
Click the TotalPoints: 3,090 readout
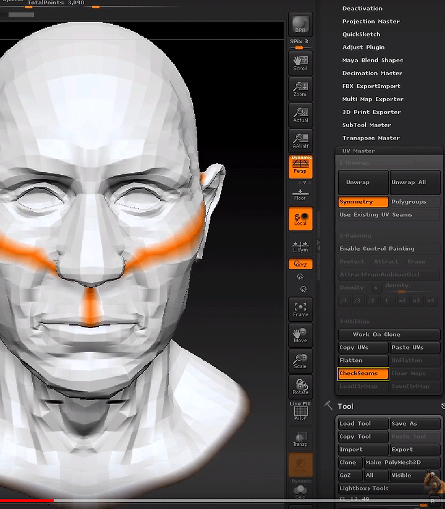point(56,2)
